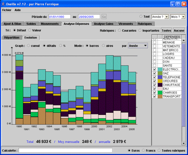This screenshot has width=188, height=155.
Task: Select Courantes rubriques radio
Action: click(x=119, y=30)
